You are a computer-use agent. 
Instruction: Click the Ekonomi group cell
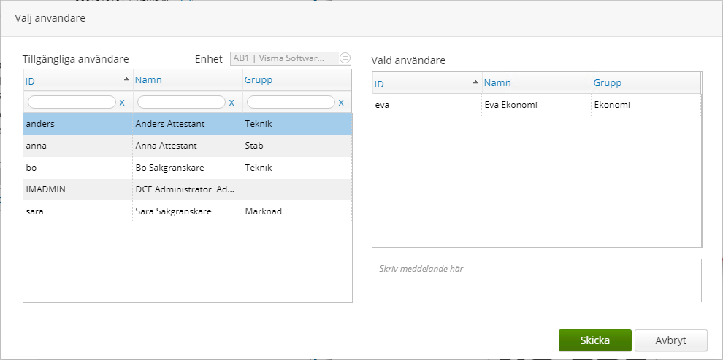pos(646,105)
